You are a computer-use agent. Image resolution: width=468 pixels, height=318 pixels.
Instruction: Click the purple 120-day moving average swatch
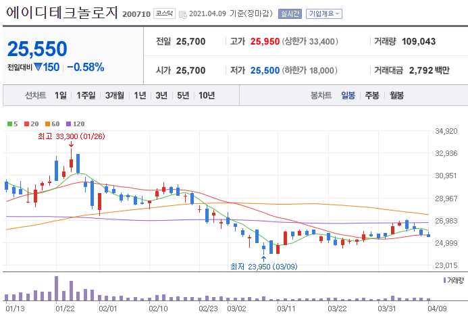coord(69,124)
